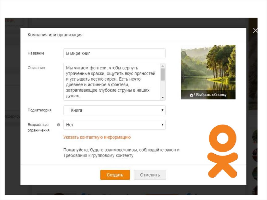The width and height of the screenshot is (267, 200).
Task: Click the camera icon beside Выбрать обложку
Action: (x=192, y=95)
